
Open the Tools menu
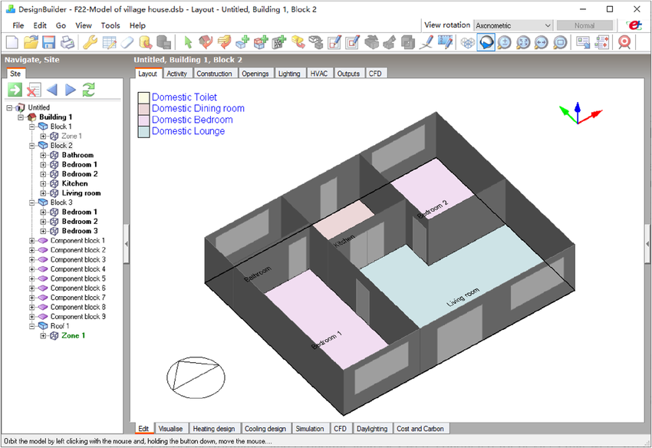[111, 25]
